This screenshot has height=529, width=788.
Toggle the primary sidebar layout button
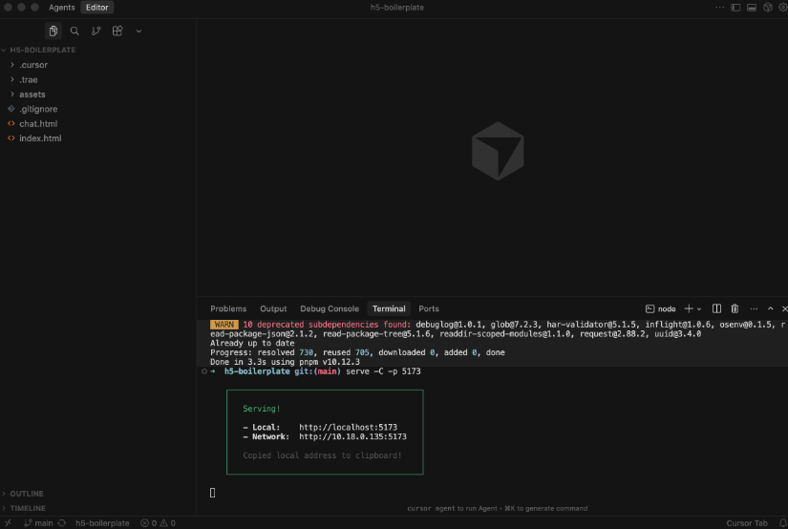pyautogui.click(x=735, y=7)
